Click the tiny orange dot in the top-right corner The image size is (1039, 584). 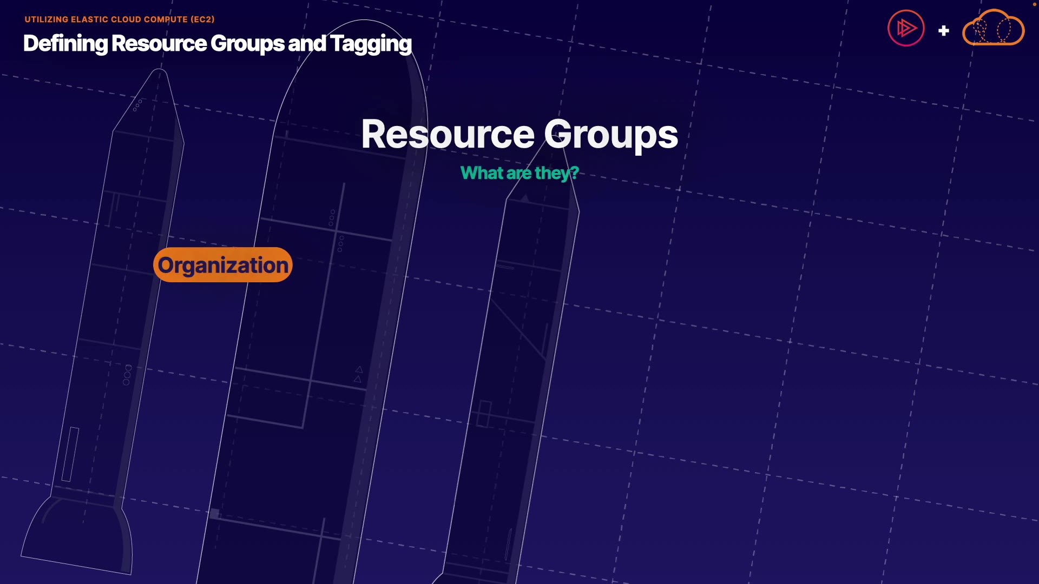point(1034,4)
